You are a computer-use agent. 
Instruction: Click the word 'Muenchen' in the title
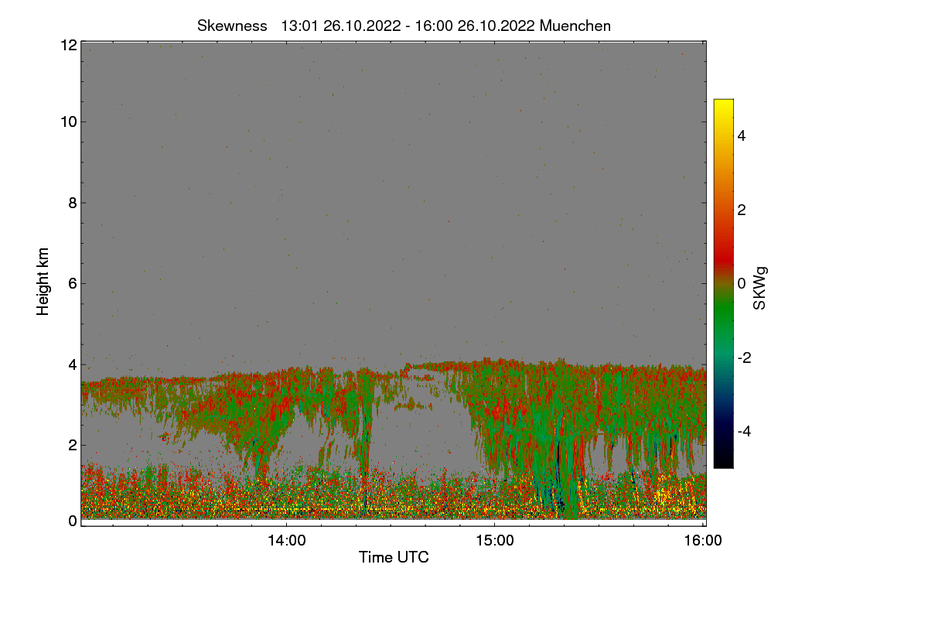pos(575,26)
